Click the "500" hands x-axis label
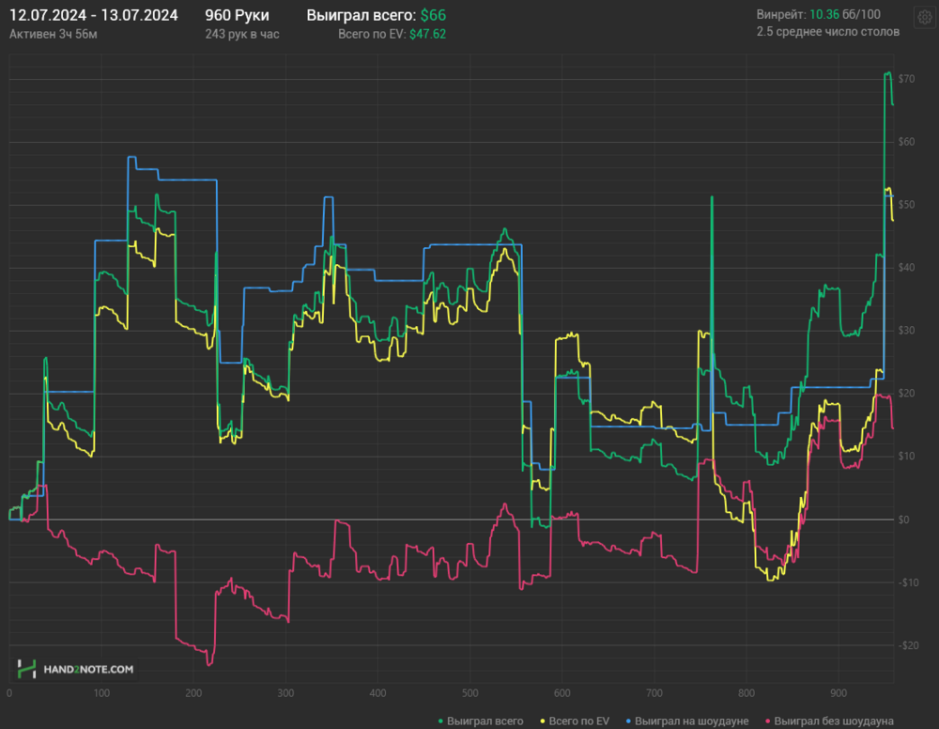 coord(470,693)
